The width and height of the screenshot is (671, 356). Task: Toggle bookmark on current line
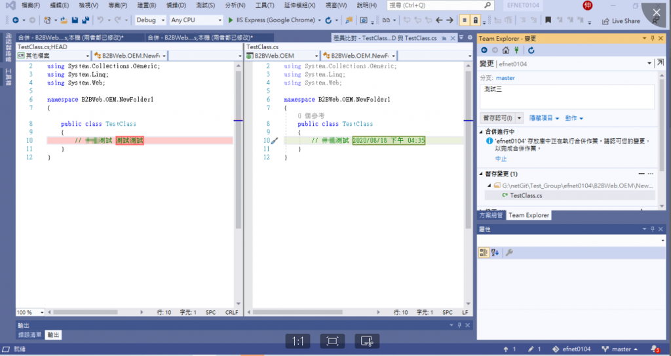[x=548, y=20]
